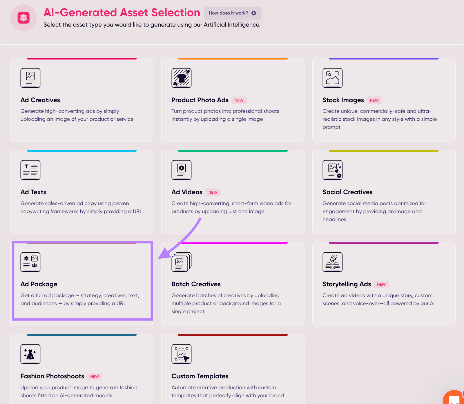
Task: Click the Ad Creatives card icon
Action: pos(30,78)
